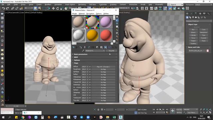The width and height of the screenshot is (213, 120).
Task: Open the Utilities hammer panel icon
Action: coord(209,14)
